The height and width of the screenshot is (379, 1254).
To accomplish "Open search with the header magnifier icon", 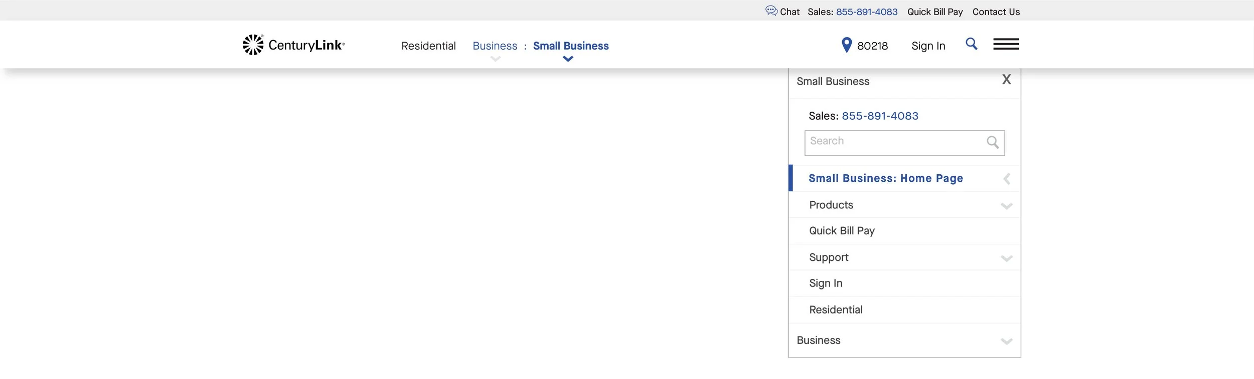I will pyautogui.click(x=971, y=44).
